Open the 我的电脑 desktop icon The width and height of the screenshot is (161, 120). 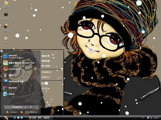click(6, 16)
